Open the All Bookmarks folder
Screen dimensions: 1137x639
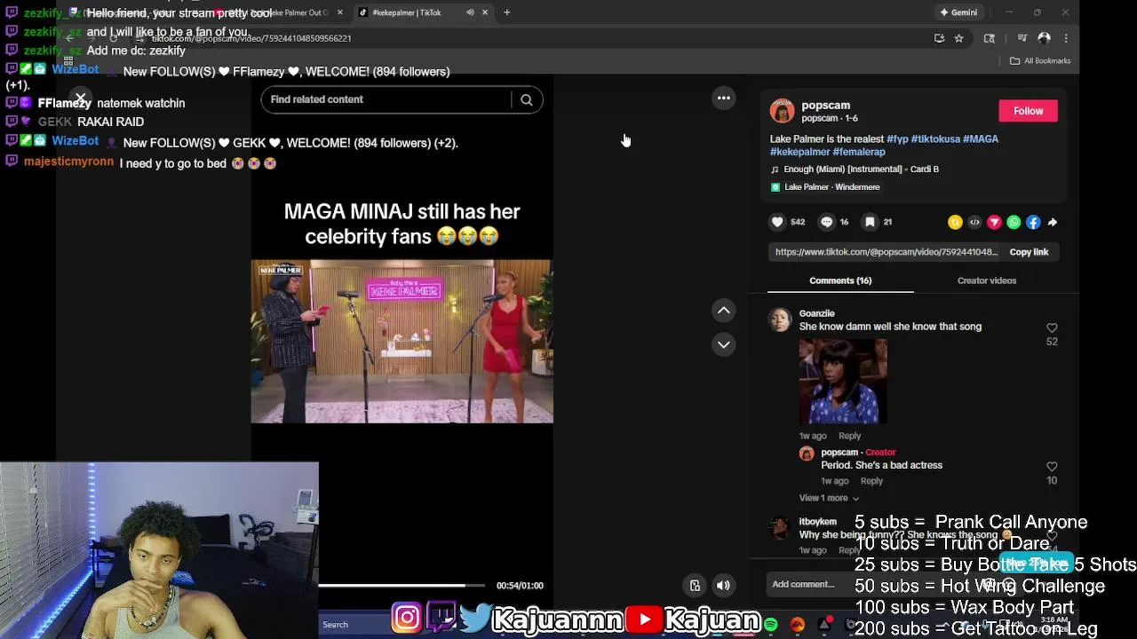pos(1040,60)
